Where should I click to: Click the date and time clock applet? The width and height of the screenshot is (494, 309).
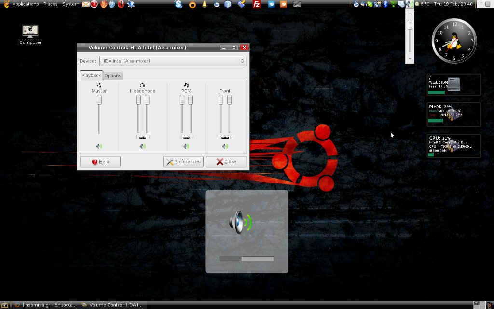pos(453,4)
